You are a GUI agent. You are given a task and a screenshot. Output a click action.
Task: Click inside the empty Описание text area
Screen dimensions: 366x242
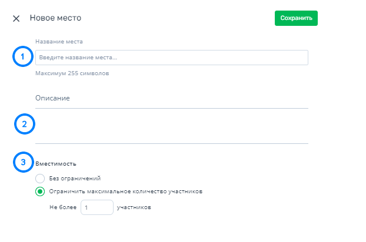coord(172,126)
